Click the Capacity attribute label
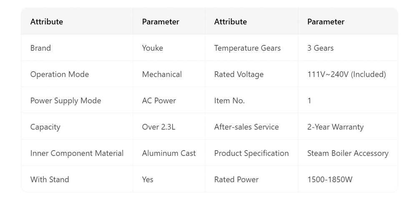This screenshot has height=208, width=417. point(45,127)
